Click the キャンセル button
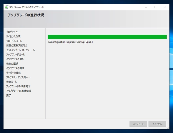This screenshot has width=173, height=133. pos(157,124)
